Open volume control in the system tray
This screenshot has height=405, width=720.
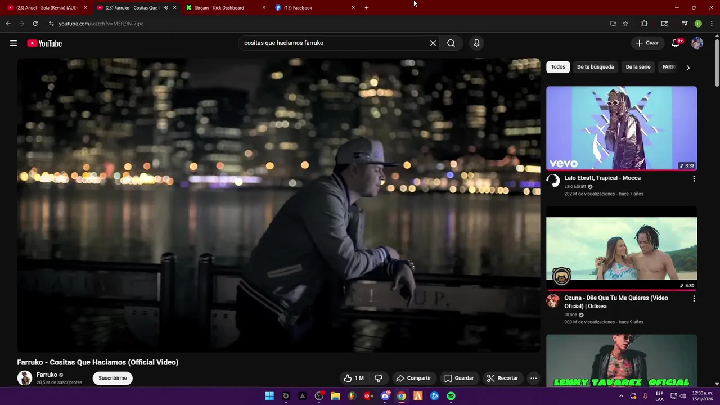coord(682,396)
